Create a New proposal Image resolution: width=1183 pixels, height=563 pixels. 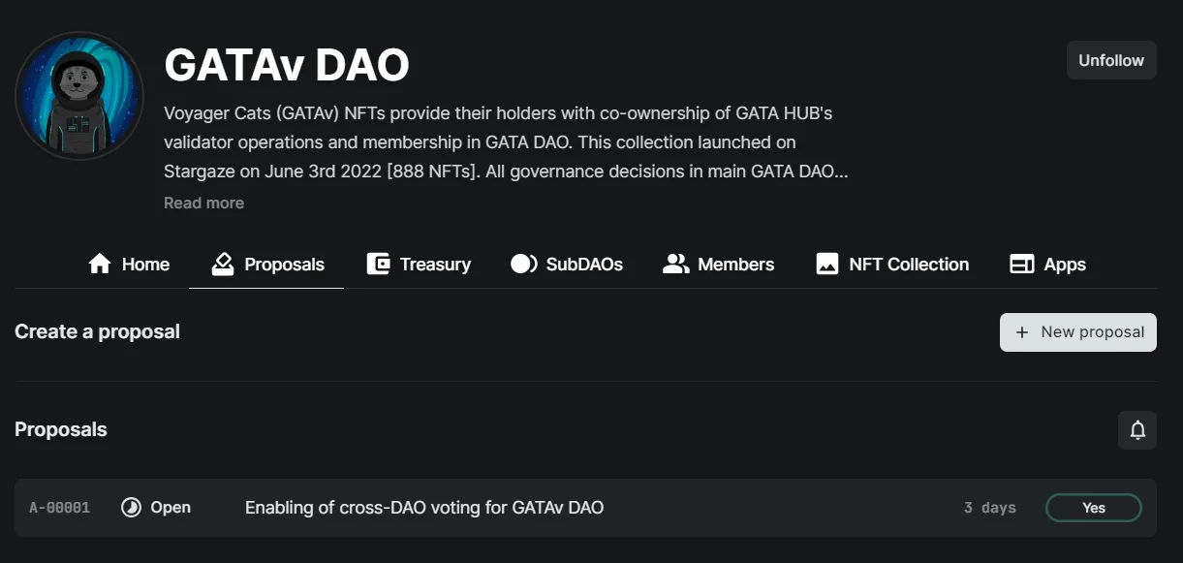1078,332
